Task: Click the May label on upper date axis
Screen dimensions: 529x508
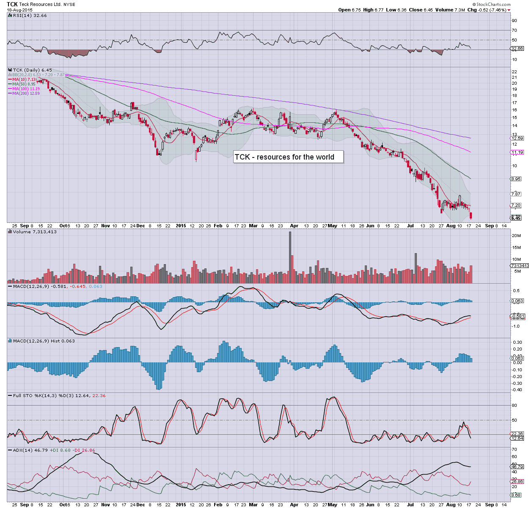Action: [333, 226]
